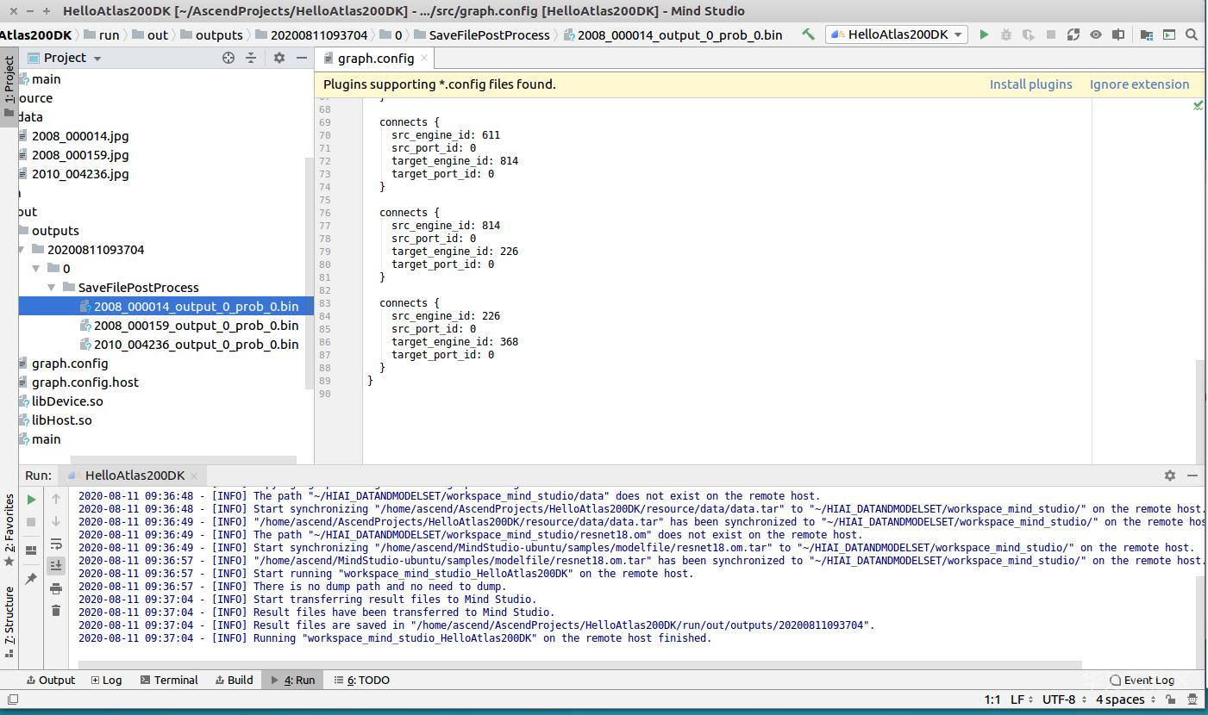The height and width of the screenshot is (715, 1208).
Task: Click the 4: Run tool window tab
Action: click(x=293, y=680)
